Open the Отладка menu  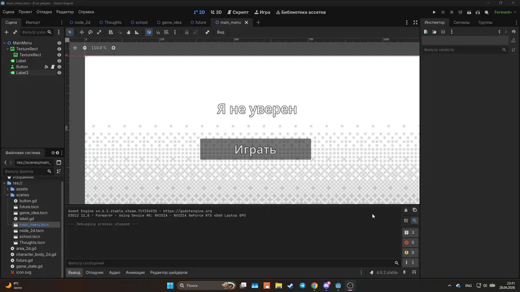pos(44,12)
